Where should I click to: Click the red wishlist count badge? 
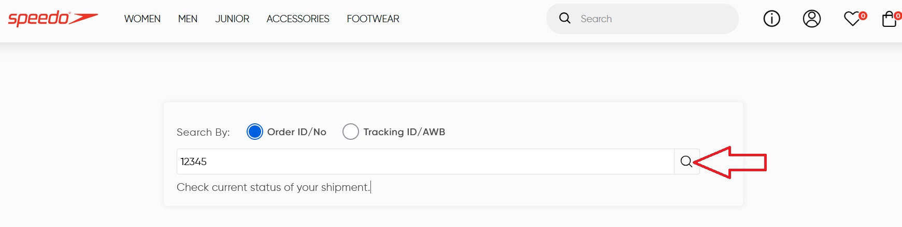click(x=863, y=15)
